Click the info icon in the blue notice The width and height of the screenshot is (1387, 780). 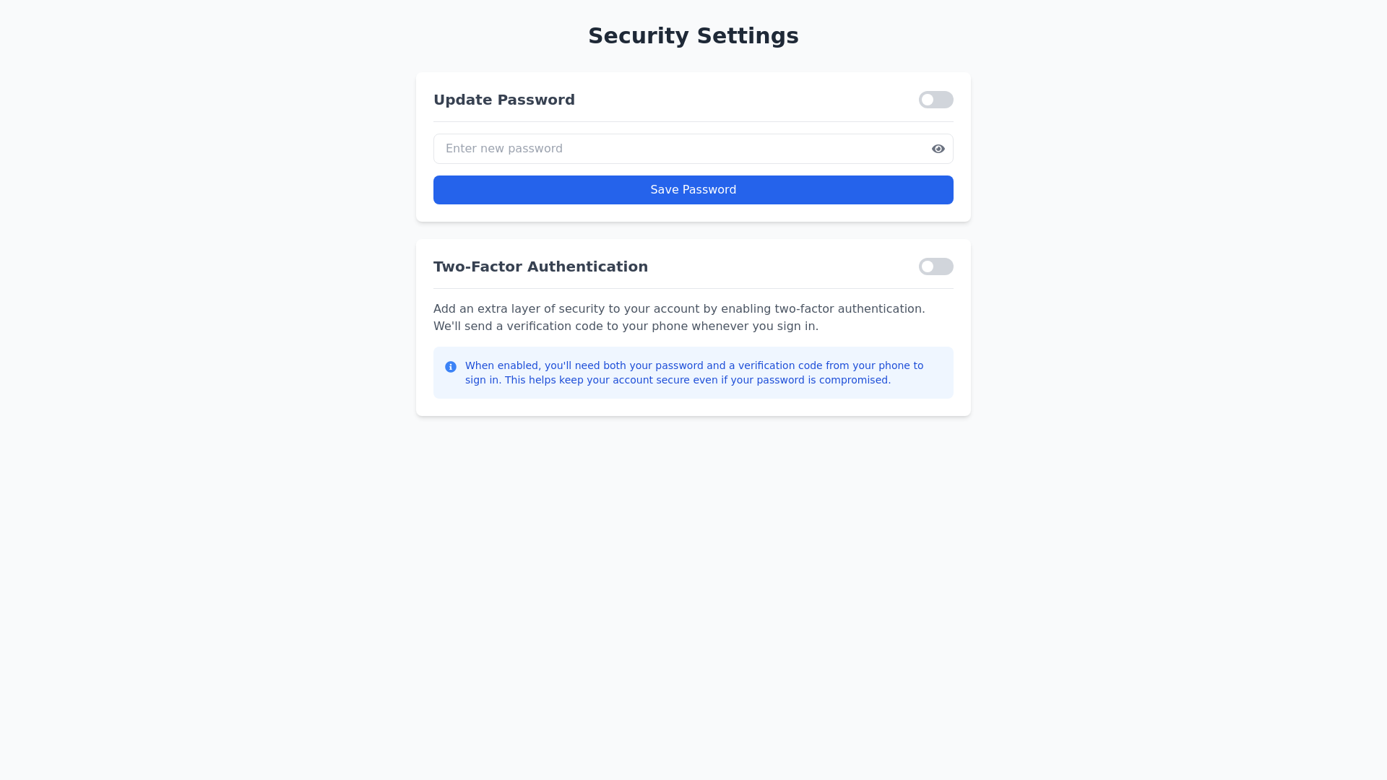click(451, 367)
